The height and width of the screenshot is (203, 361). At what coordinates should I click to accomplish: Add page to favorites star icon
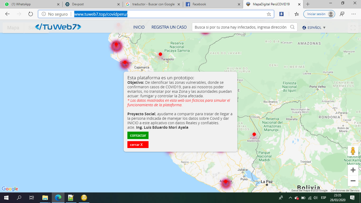269,14
